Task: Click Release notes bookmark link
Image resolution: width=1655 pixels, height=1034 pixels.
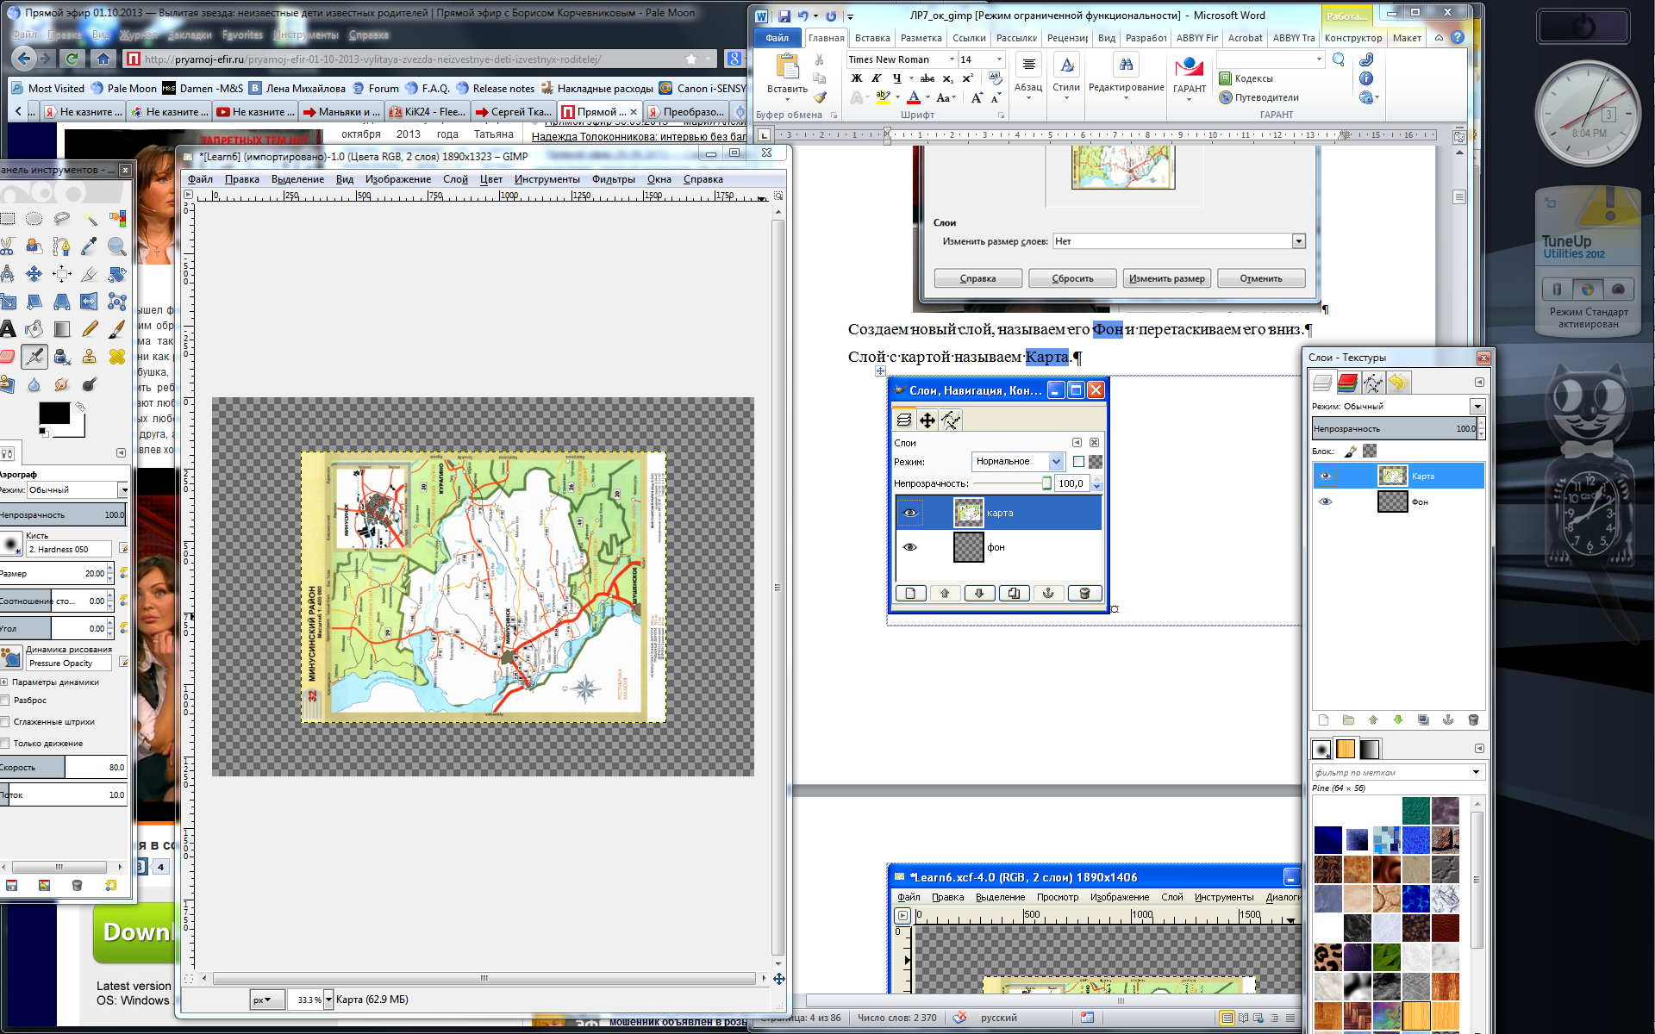Action: click(496, 88)
